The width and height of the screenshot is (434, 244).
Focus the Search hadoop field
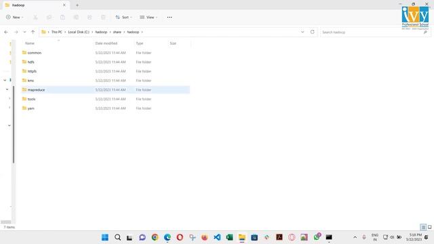tap(375, 32)
